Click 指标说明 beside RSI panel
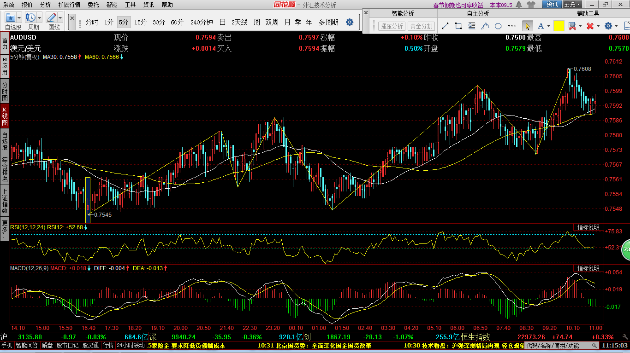Image resolution: width=630 pixels, height=353 pixels. (x=588, y=227)
